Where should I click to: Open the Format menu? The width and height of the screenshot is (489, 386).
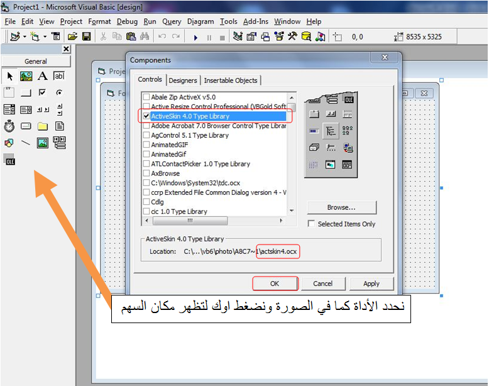pyautogui.click(x=99, y=21)
